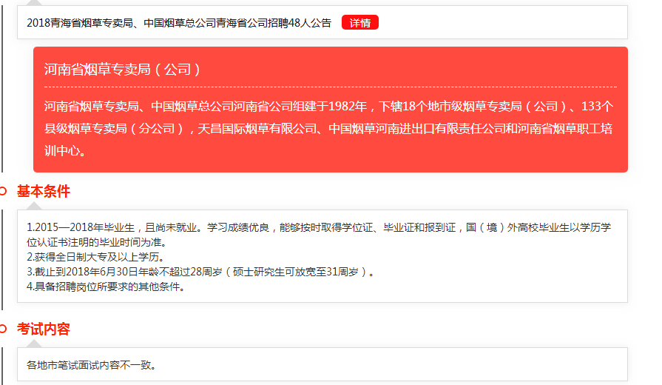Click the 考试内容 section heading
The image size is (662, 385).
tap(44, 329)
